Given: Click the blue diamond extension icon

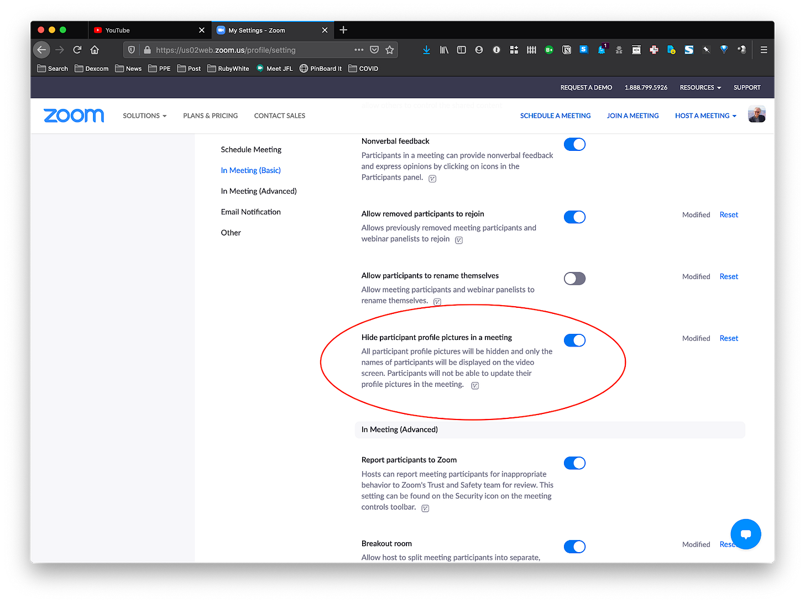Looking at the screenshot, I should click(724, 50).
